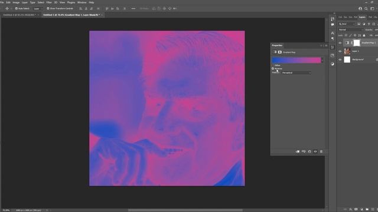Screen dimensions: 378x212
Task: Open the Properties panel flyout menu
Action: pos(326,45)
